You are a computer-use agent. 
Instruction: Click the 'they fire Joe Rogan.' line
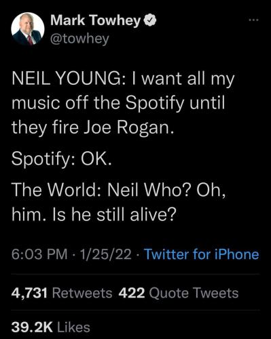coord(92,128)
